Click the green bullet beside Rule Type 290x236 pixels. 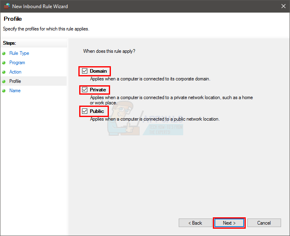coord(4,53)
